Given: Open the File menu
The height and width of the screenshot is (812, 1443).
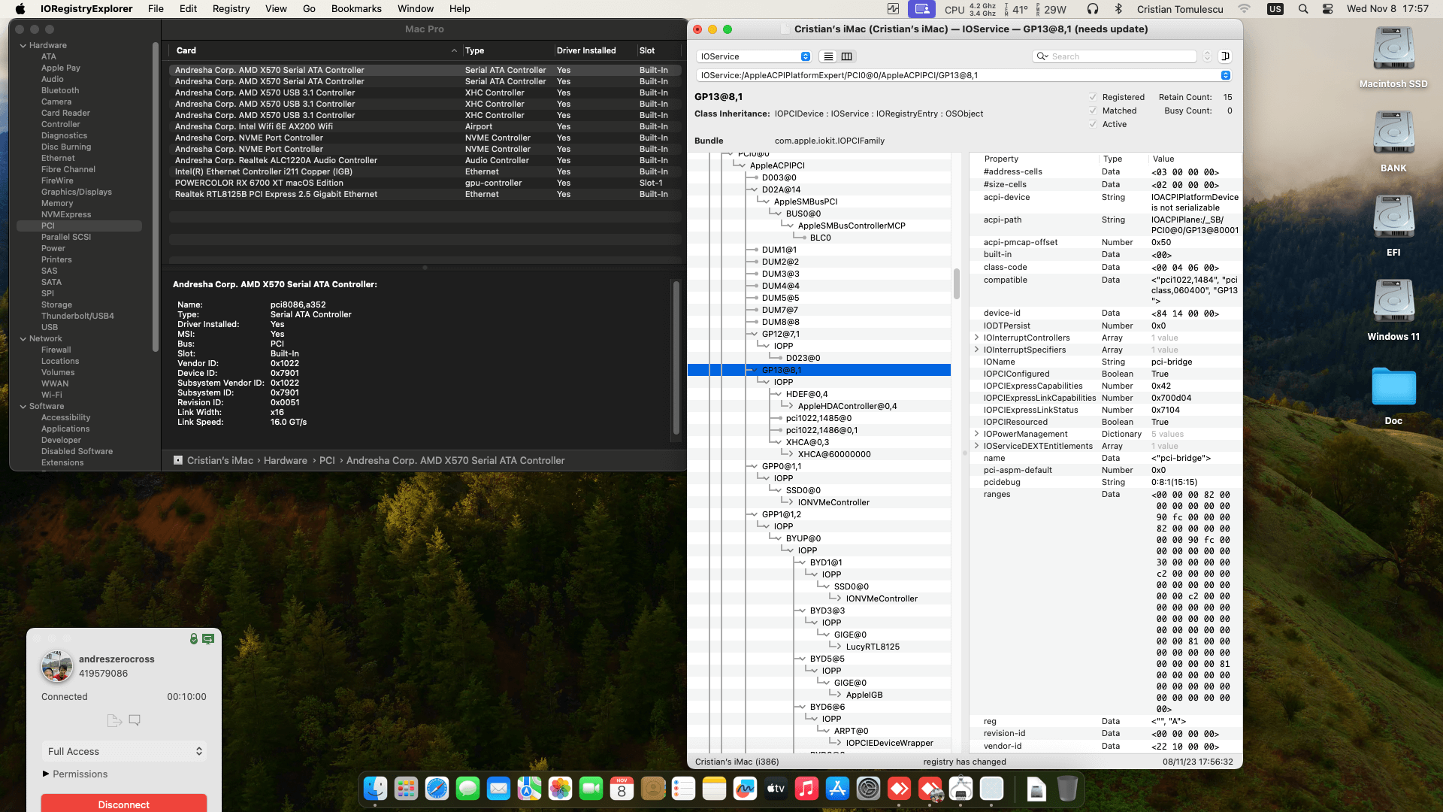Looking at the screenshot, I should click(156, 9).
